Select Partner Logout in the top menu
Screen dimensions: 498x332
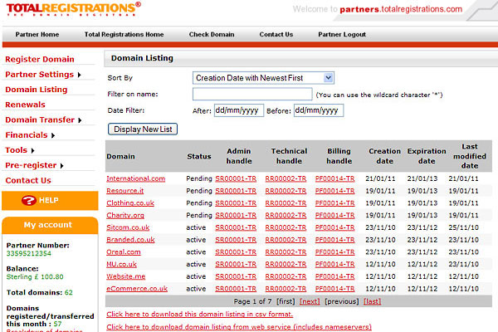pos(341,35)
